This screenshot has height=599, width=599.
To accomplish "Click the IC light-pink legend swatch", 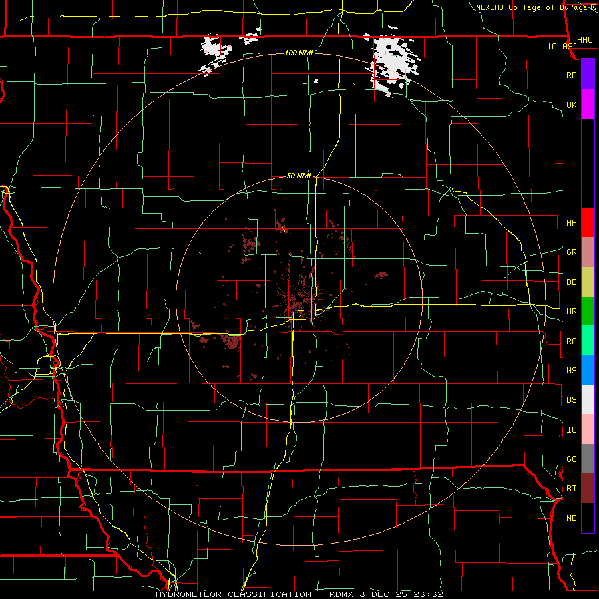I will 588,429.
